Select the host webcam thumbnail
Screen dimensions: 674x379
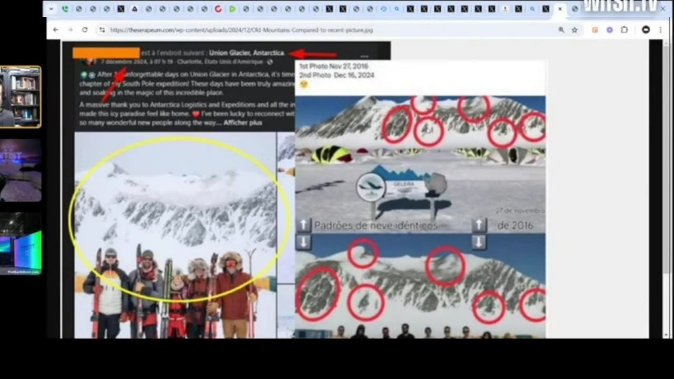pyautogui.click(x=21, y=97)
